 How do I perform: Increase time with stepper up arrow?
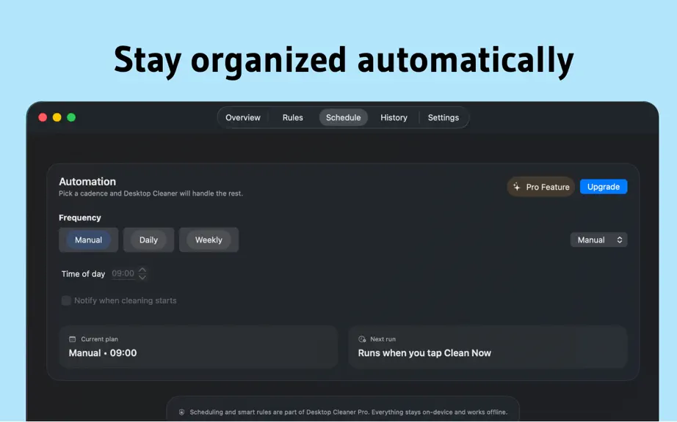[x=142, y=270]
